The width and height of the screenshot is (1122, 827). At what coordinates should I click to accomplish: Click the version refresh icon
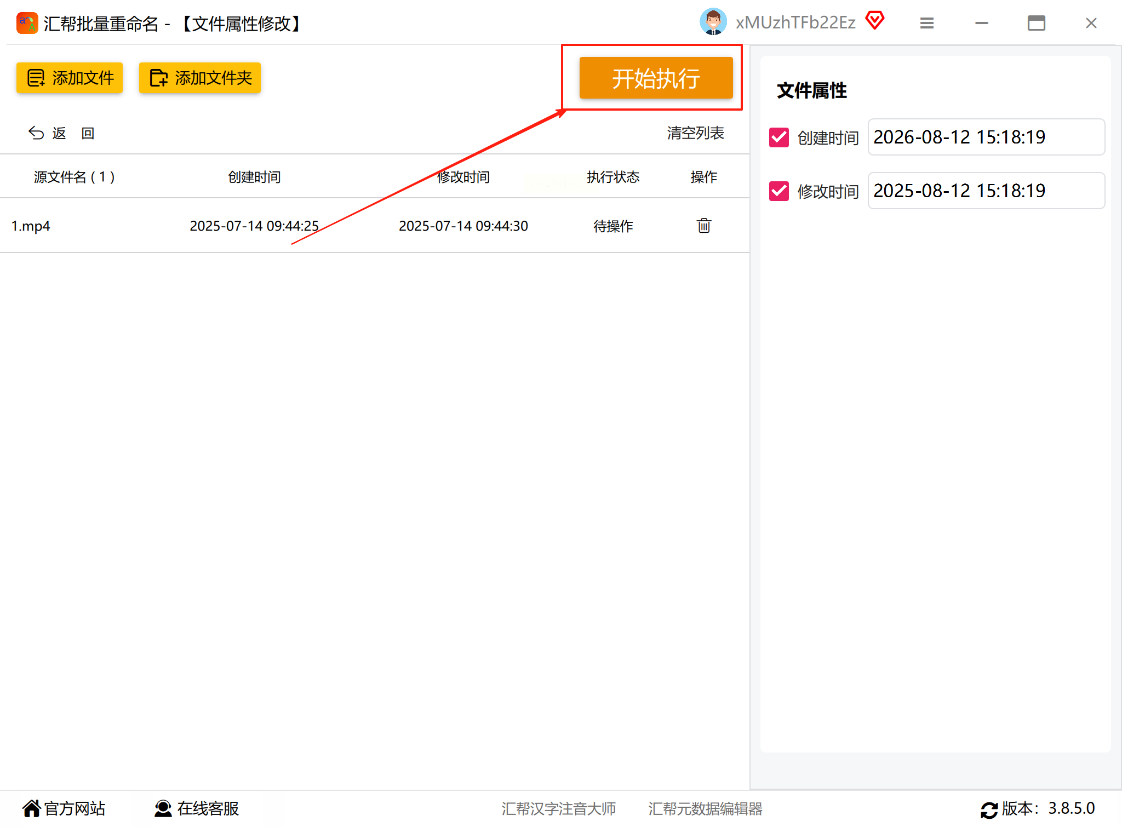[989, 809]
